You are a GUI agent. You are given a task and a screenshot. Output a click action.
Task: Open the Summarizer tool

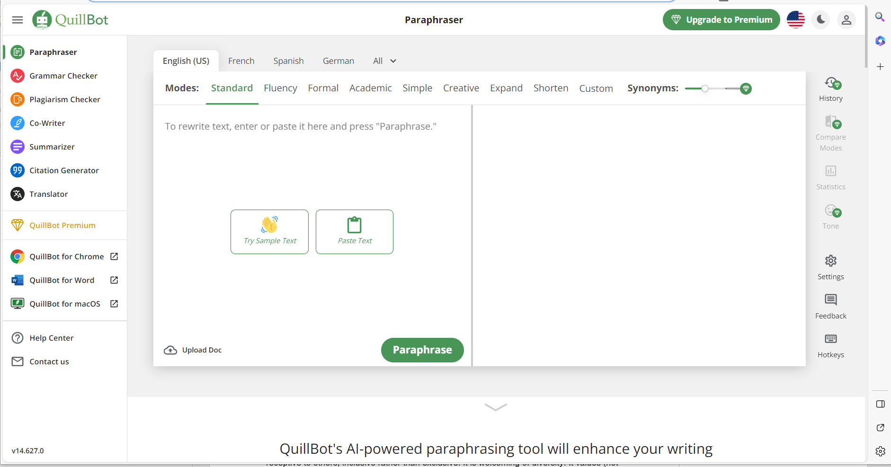(52, 147)
